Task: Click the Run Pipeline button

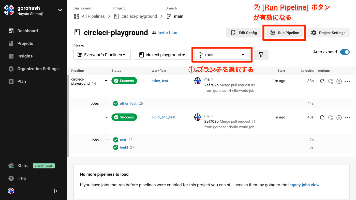Action: point(284,33)
